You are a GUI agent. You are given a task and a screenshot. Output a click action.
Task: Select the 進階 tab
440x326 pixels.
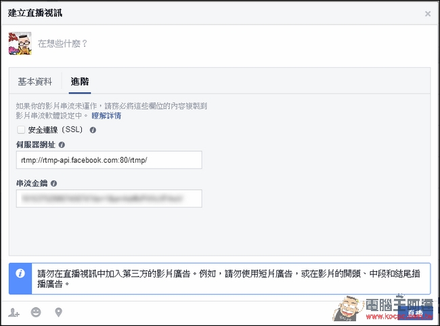tap(80, 81)
